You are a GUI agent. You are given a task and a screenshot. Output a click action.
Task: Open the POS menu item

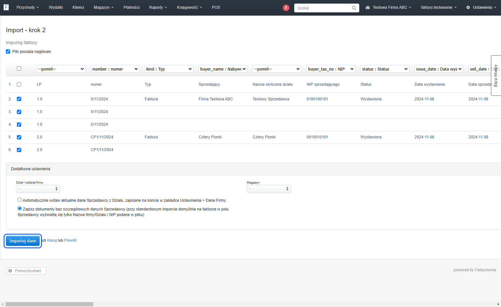(x=216, y=7)
